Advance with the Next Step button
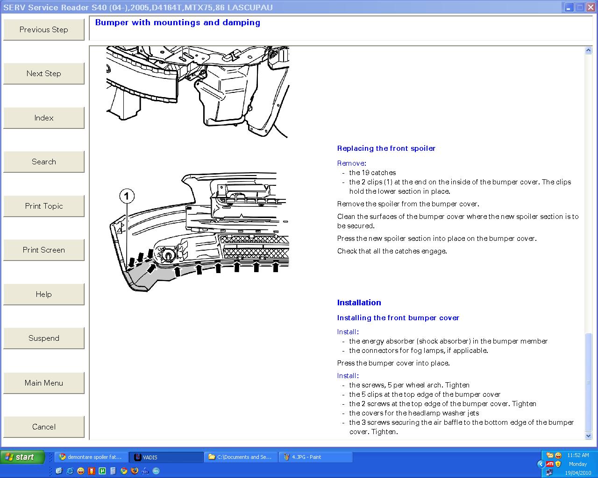Screen dimensions: 598x478 44,73
